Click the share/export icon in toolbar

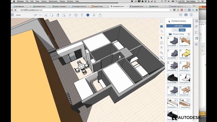[x=100, y=15]
